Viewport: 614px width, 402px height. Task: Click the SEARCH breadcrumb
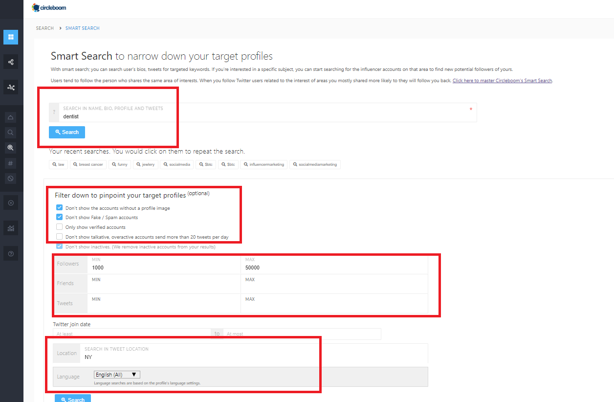coord(44,28)
